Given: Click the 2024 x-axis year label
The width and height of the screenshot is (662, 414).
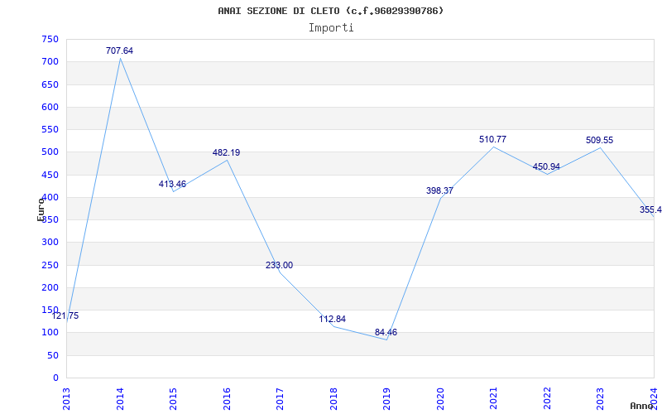Looking at the screenshot, I should [x=654, y=398].
